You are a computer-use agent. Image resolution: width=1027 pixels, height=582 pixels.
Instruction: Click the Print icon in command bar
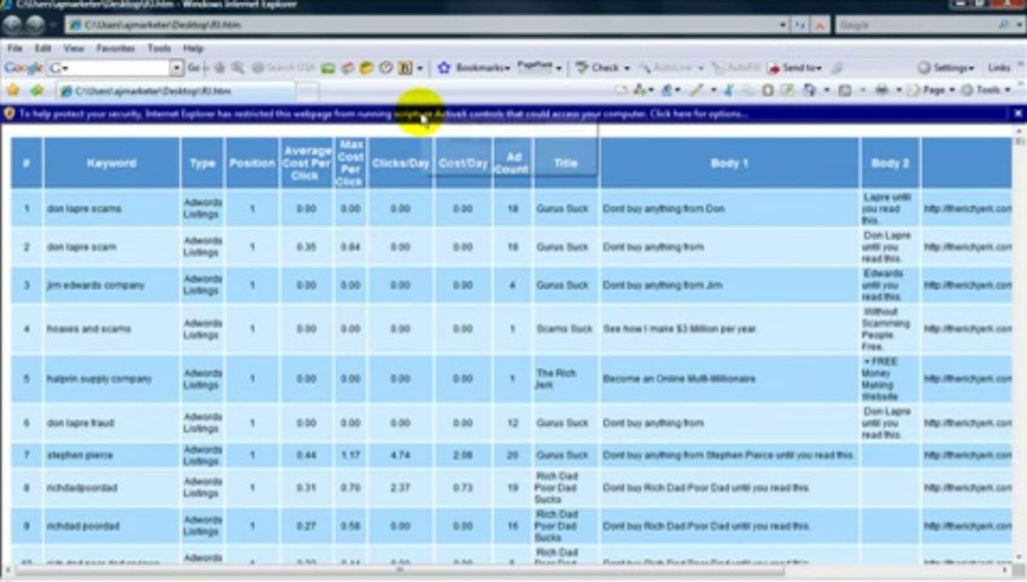click(x=882, y=90)
